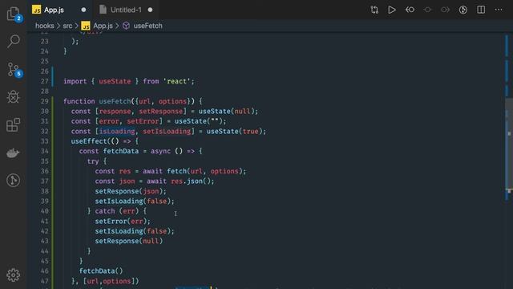Image resolution: width=513 pixels, height=289 pixels.
Task: Click setResponse(null) on line 43
Action: click(x=128, y=241)
